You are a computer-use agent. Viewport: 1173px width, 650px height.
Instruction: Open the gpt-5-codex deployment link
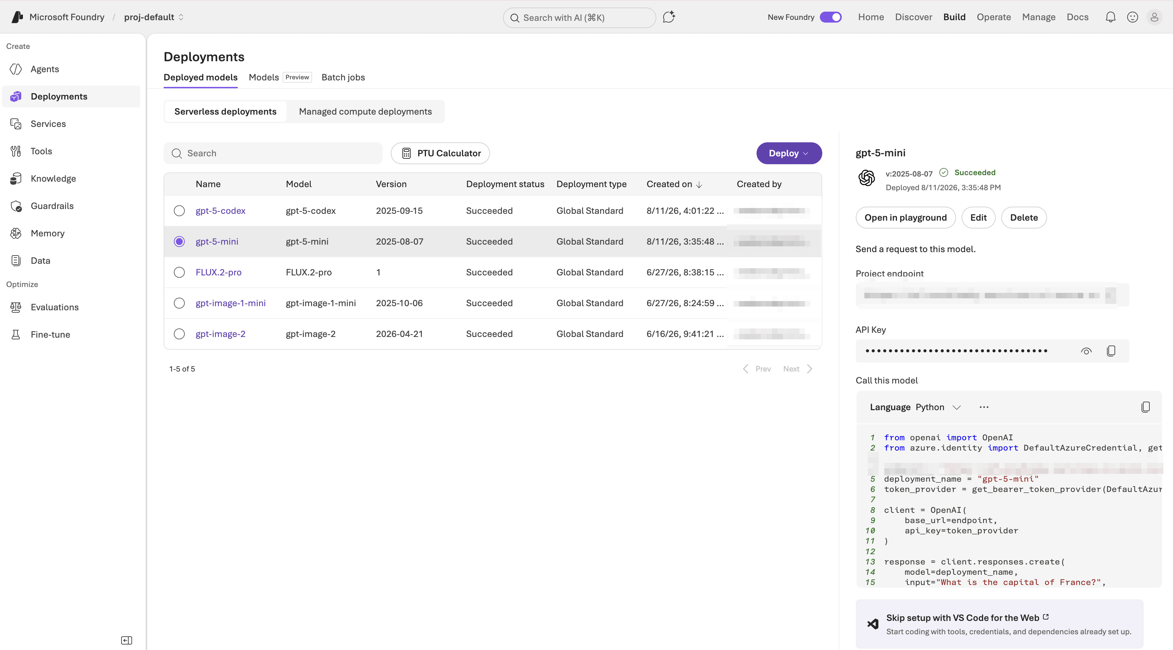click(220, 211)
